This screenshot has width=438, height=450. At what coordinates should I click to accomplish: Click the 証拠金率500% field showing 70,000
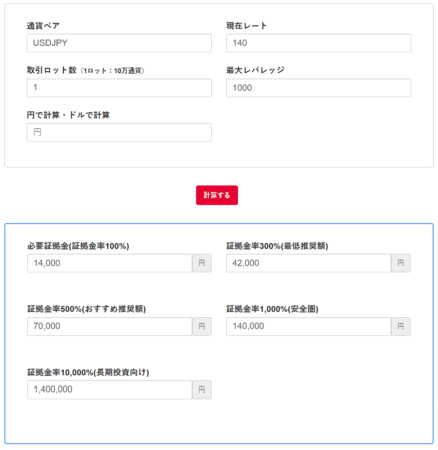[110, 327]
